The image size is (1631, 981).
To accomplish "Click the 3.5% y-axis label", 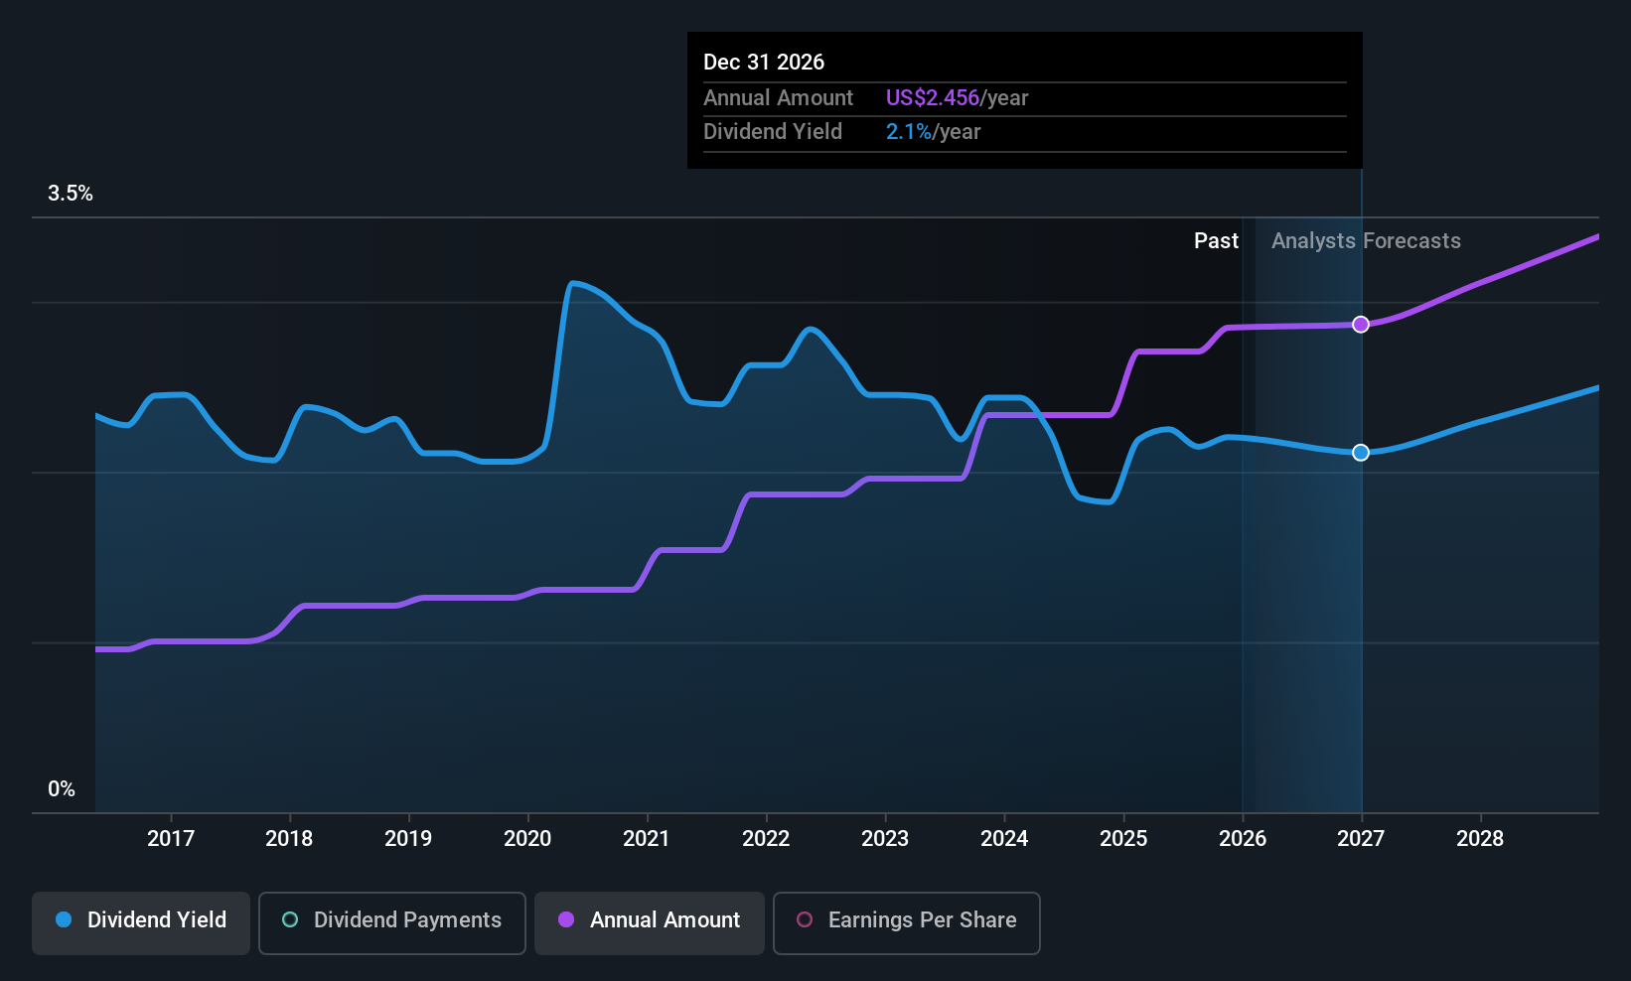I will (71, 194).
